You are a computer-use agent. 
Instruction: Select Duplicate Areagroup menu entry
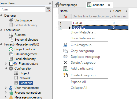click(85, 57)
